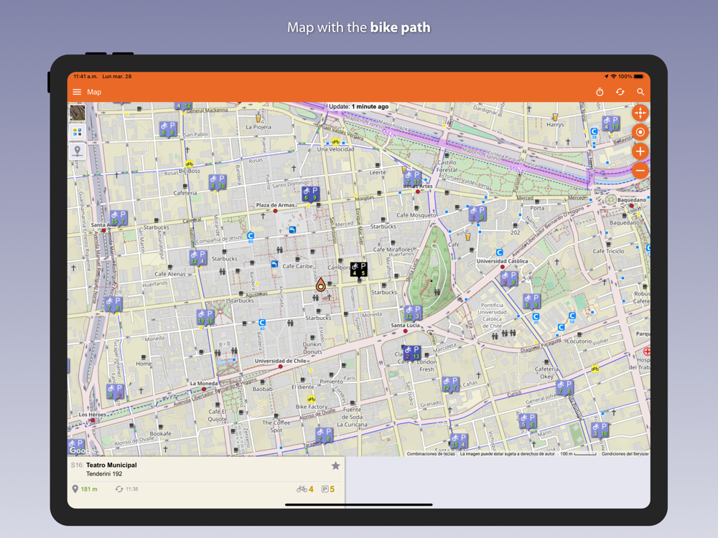This screenshot has width=718, height=538.
Task: Tap the drinking water icon in Plaza de Armas
Action: [x=292, y=230]
